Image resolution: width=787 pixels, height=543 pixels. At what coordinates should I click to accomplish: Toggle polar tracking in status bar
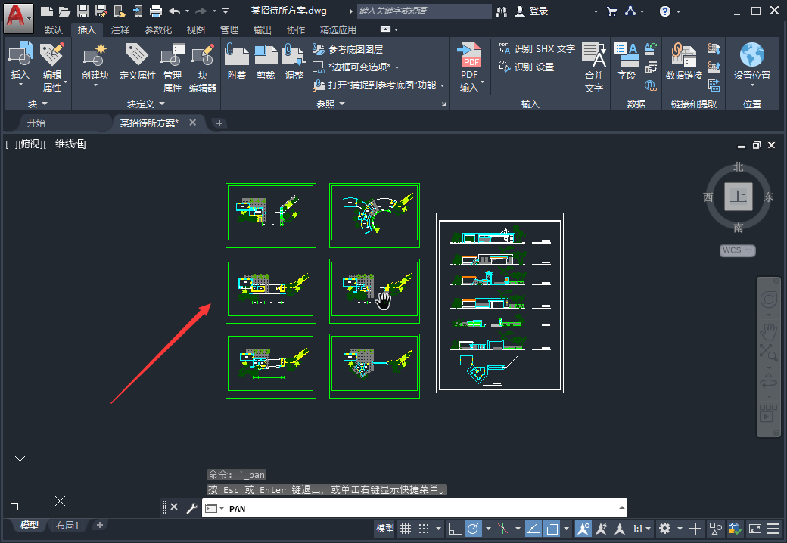click(473, 528)
